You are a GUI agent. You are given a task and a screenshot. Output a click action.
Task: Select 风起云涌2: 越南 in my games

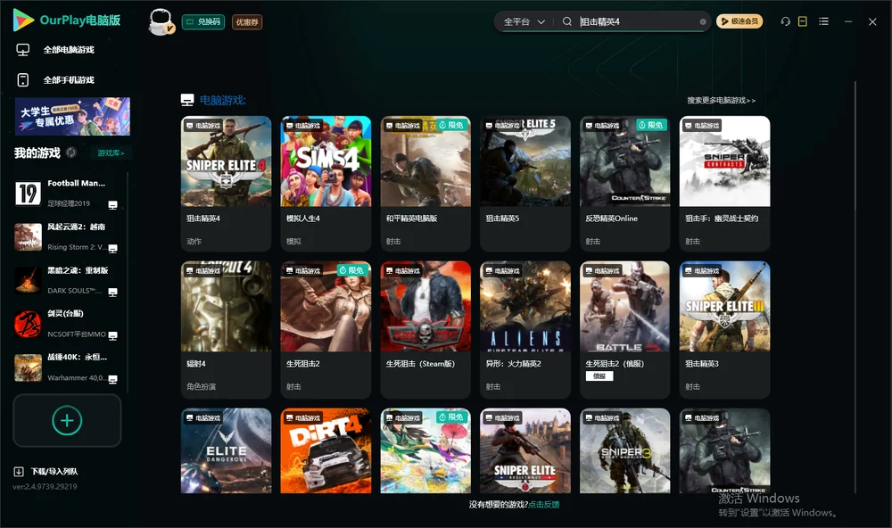point(76,227)
